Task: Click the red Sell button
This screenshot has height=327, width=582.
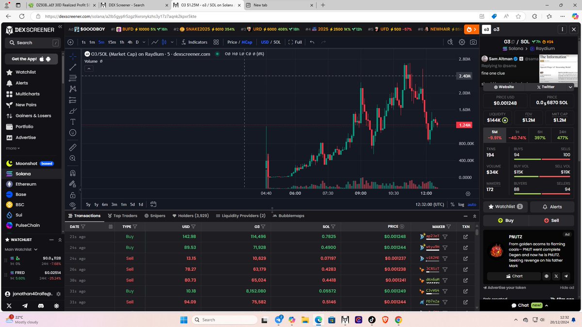Action: [x=552, y=220]
